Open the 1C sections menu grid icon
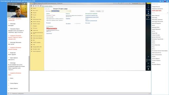Viewport: 169px width, 95px height. 31,6
